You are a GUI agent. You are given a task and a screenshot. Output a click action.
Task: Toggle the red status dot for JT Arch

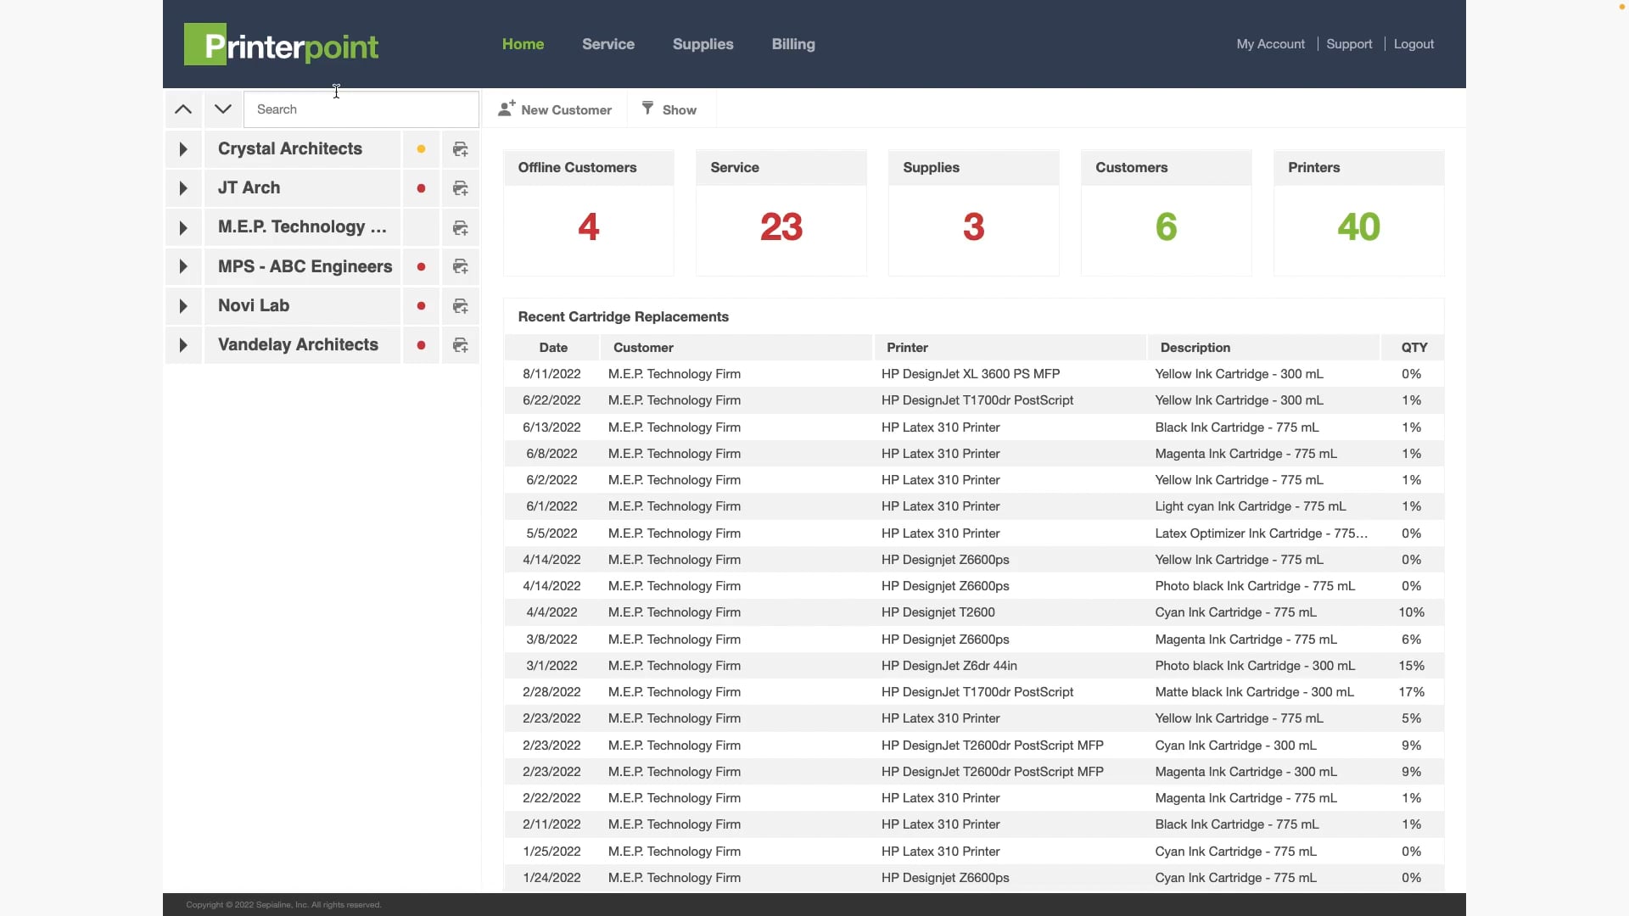(x=421, y=188)
